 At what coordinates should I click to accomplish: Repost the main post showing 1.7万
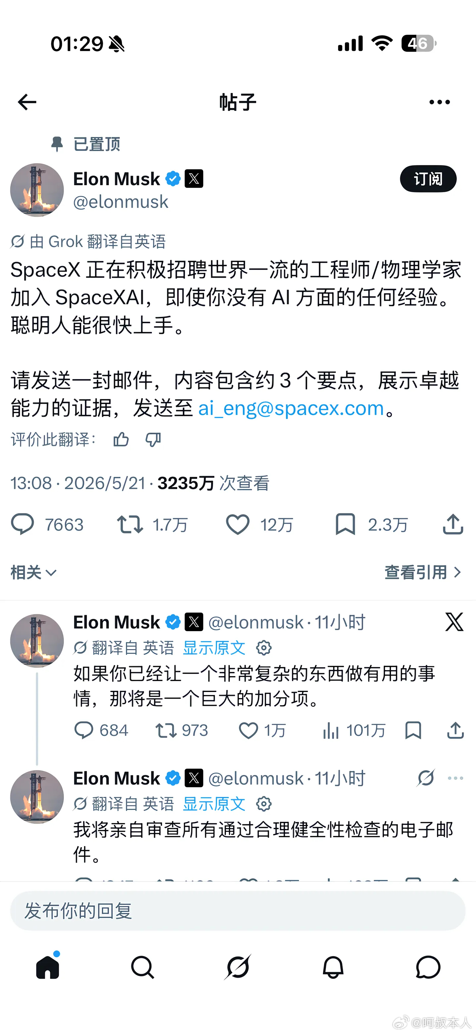point(130,524)
